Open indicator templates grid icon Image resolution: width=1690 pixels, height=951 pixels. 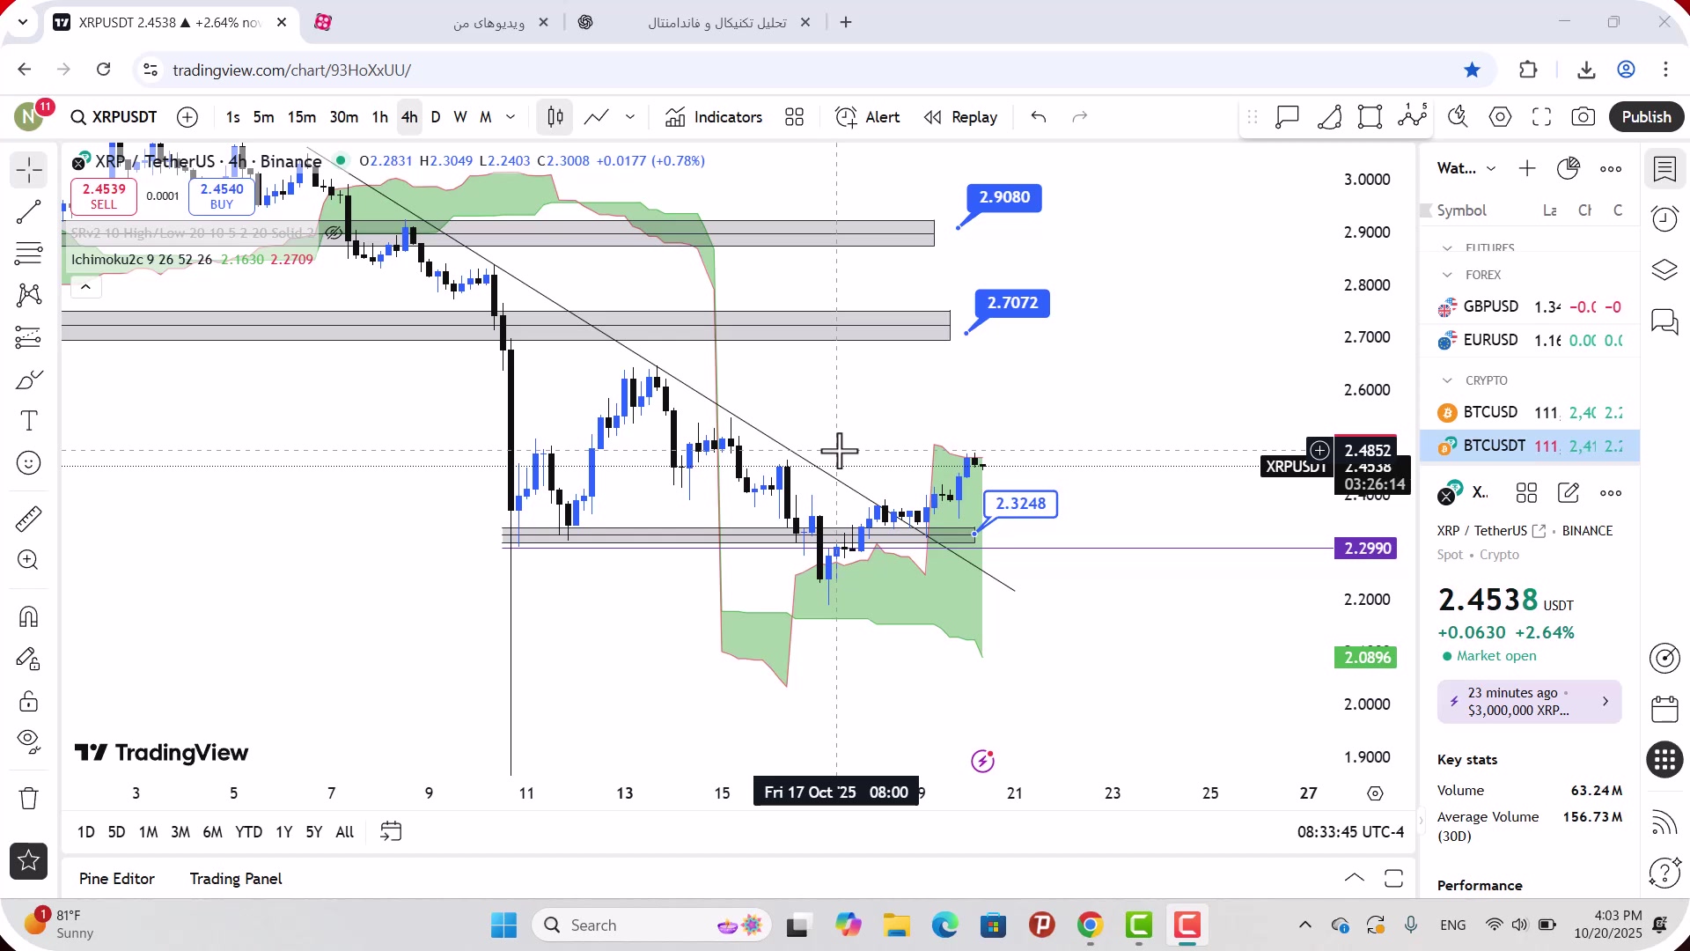click(x=795, y=117)
